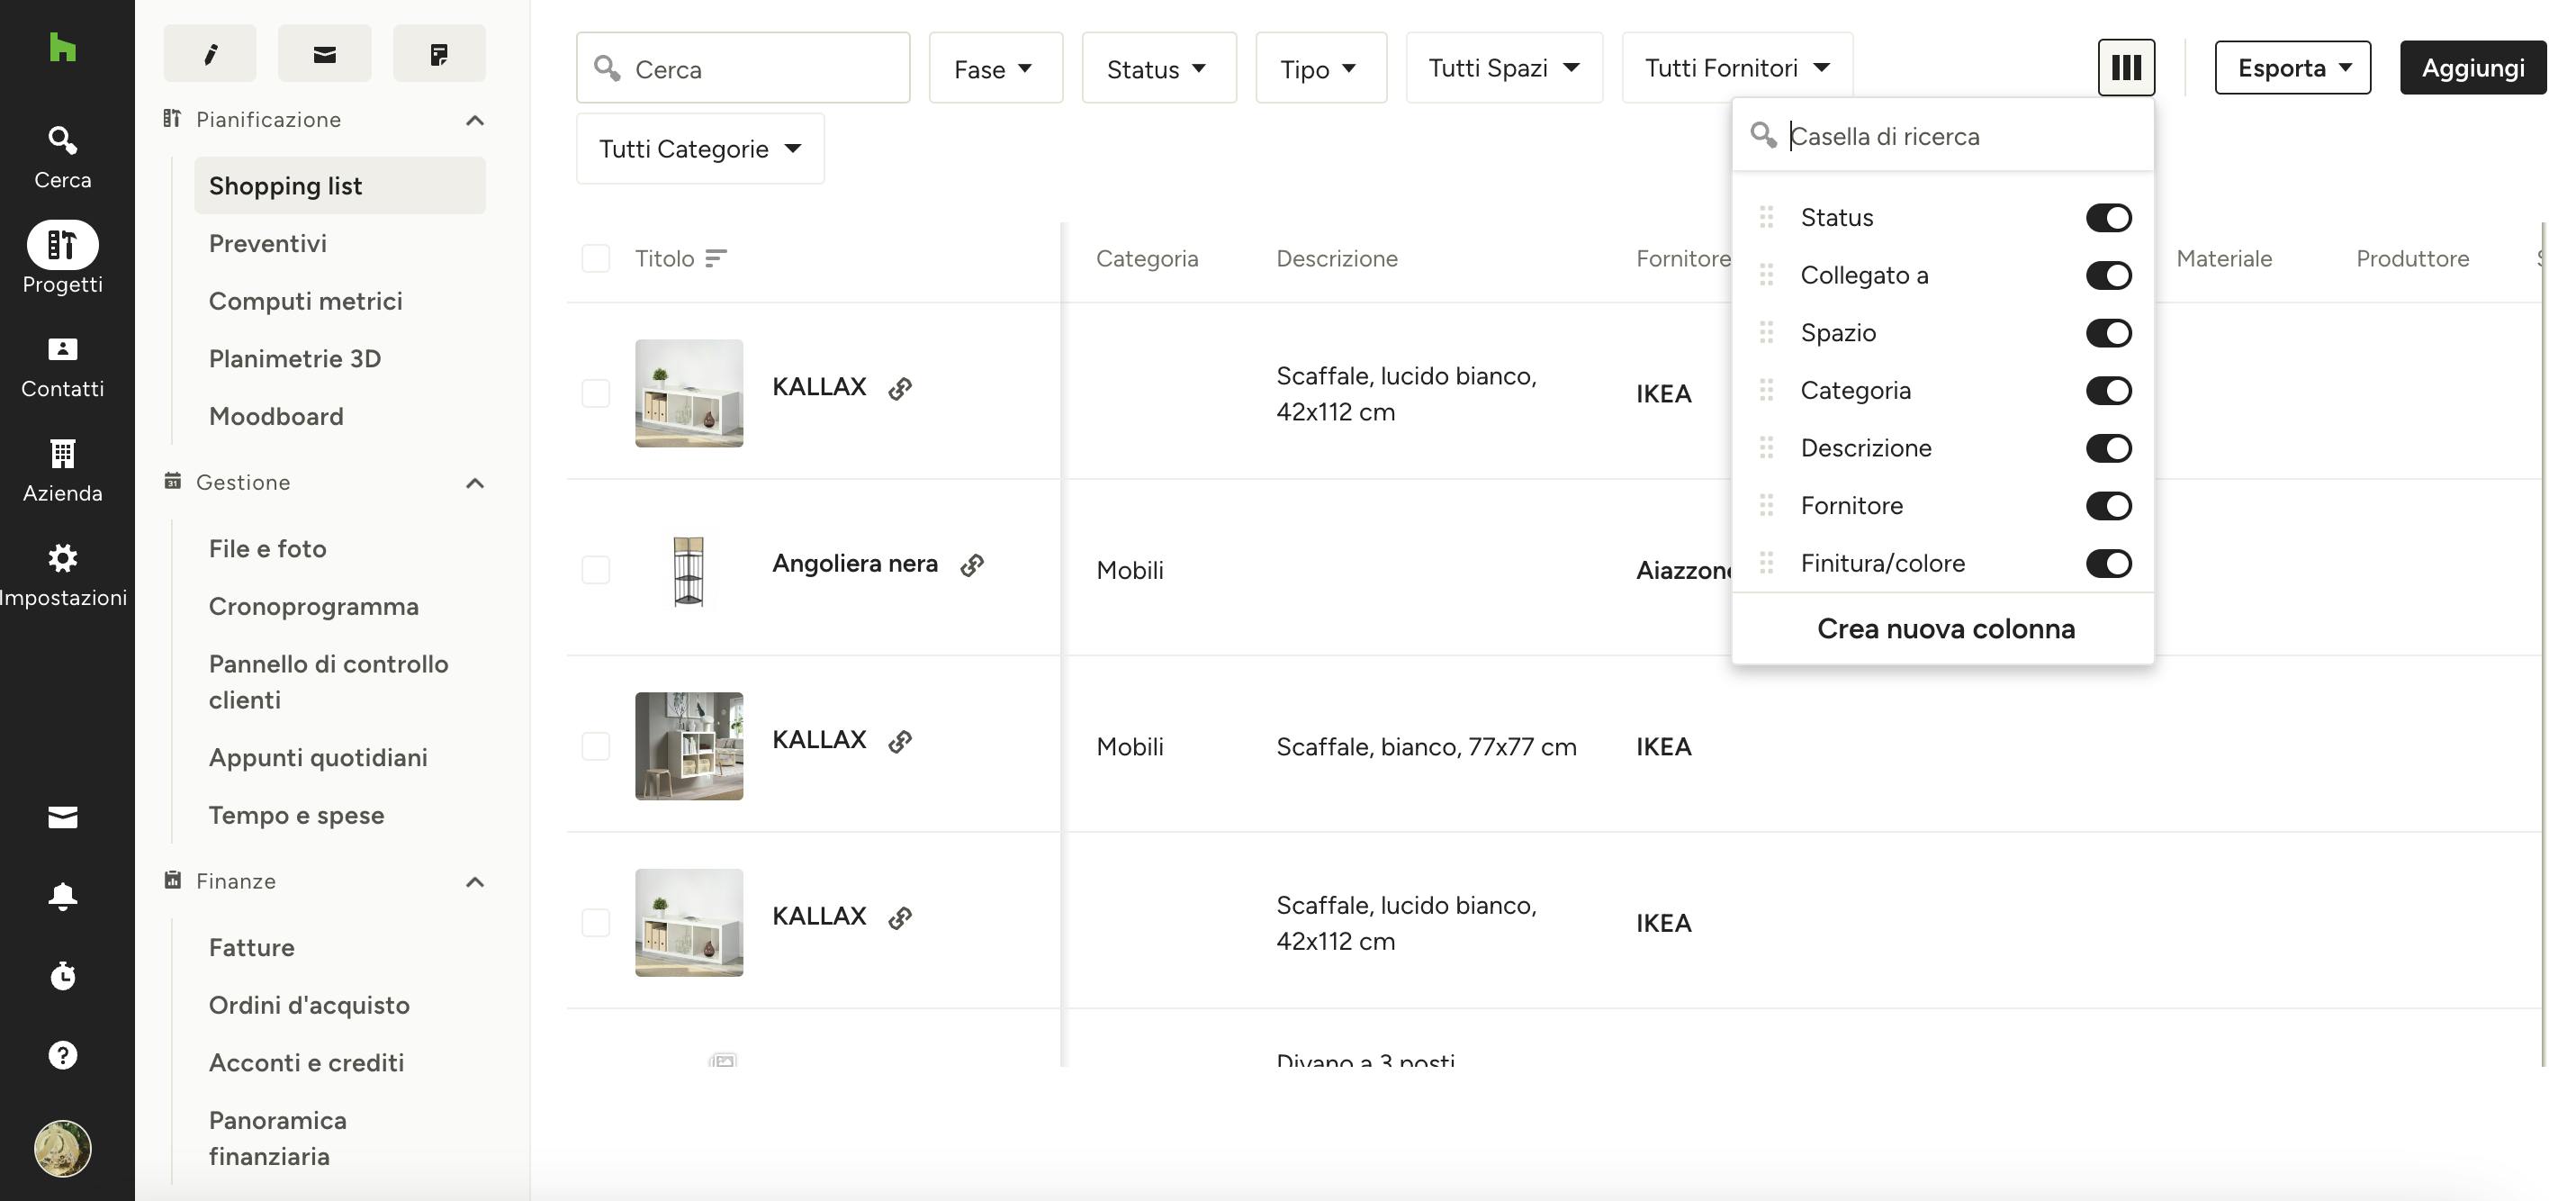Open Azienda in the left sidebar

pos(62,471)
